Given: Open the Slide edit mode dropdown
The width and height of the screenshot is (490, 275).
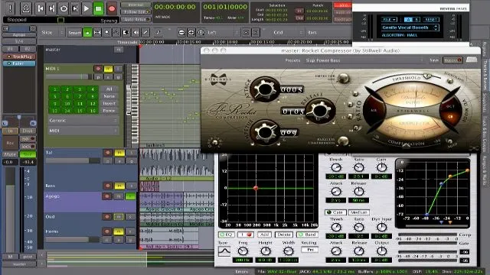Looking at the screenshot, I should [52, 32].
